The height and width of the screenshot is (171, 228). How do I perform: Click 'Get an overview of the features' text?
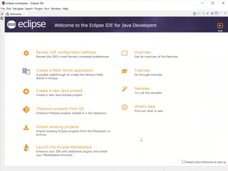coord(156,57)
